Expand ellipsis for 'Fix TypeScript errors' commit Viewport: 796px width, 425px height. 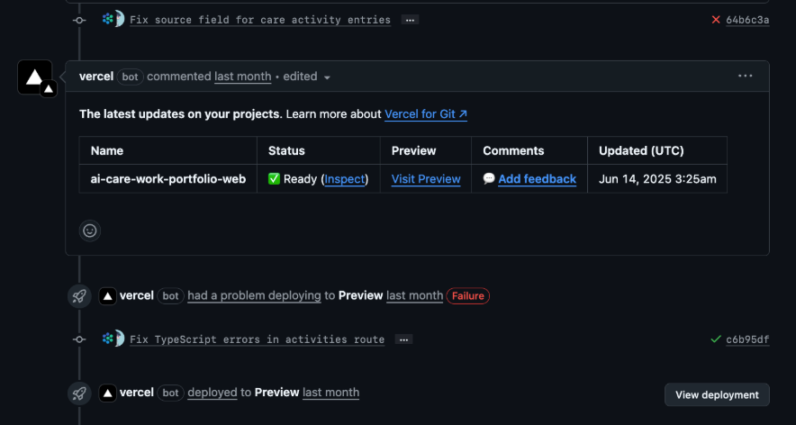[403, 339]
